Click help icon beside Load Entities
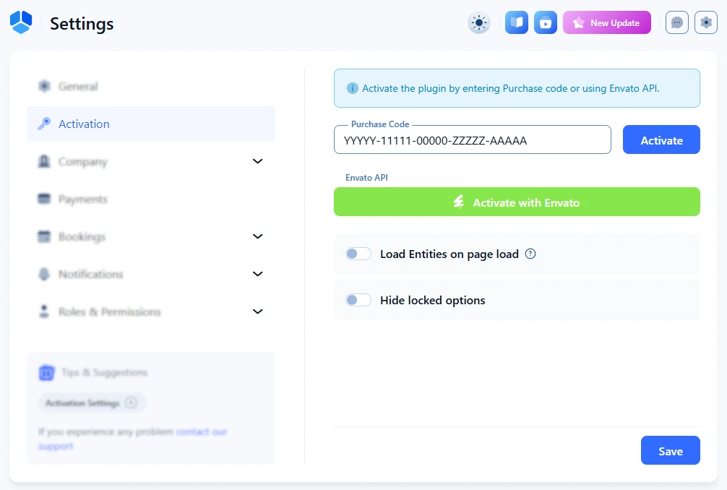 point(530,254)
